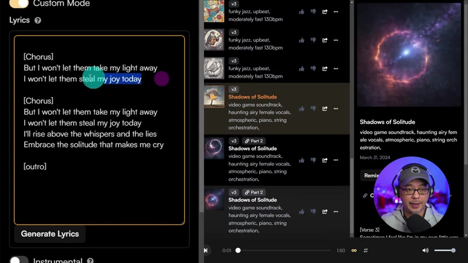Turn off the Custom Mode switch
This screenshot has height=263, width=468.
19,3
